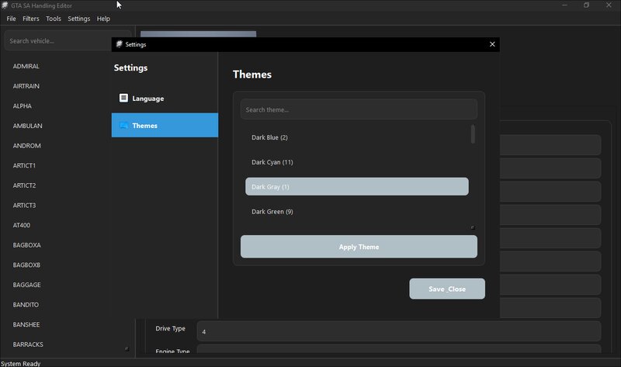Open the Settings menu in the menu bar
The width and height of the screenshot is (621, 367).
point(79,19)
